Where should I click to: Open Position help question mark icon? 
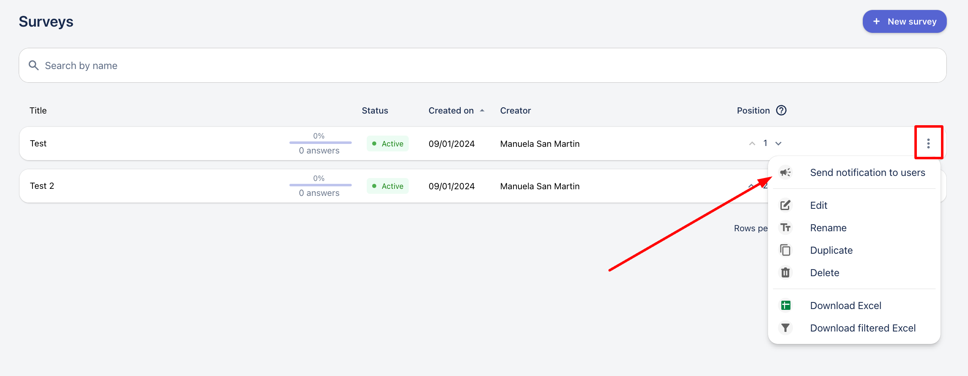point(781,110)
